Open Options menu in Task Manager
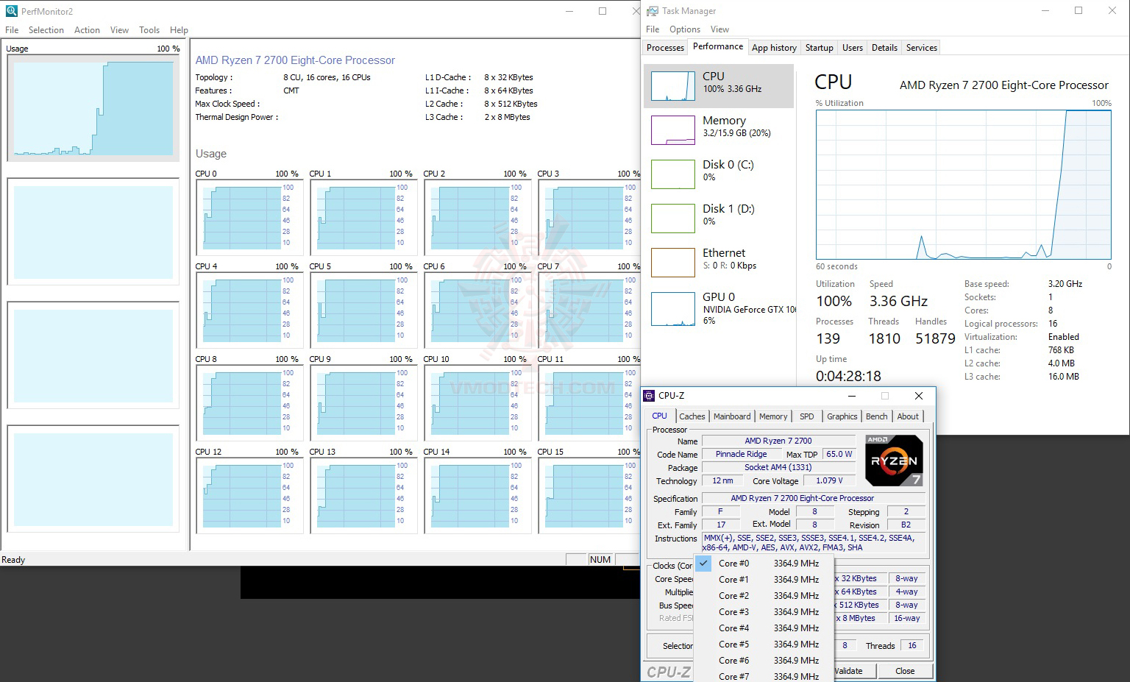The image size is (1130, 682). click(x=685, y=29)
